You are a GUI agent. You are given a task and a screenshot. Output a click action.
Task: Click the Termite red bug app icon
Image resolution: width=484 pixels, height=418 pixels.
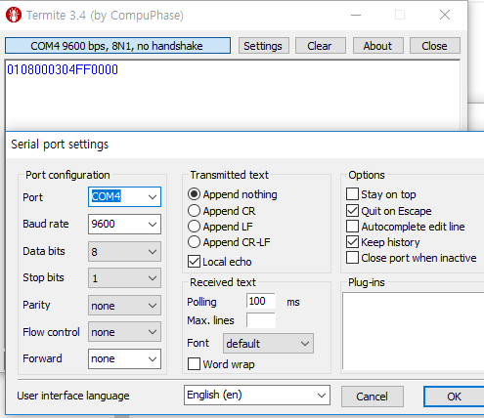point(14,15)
